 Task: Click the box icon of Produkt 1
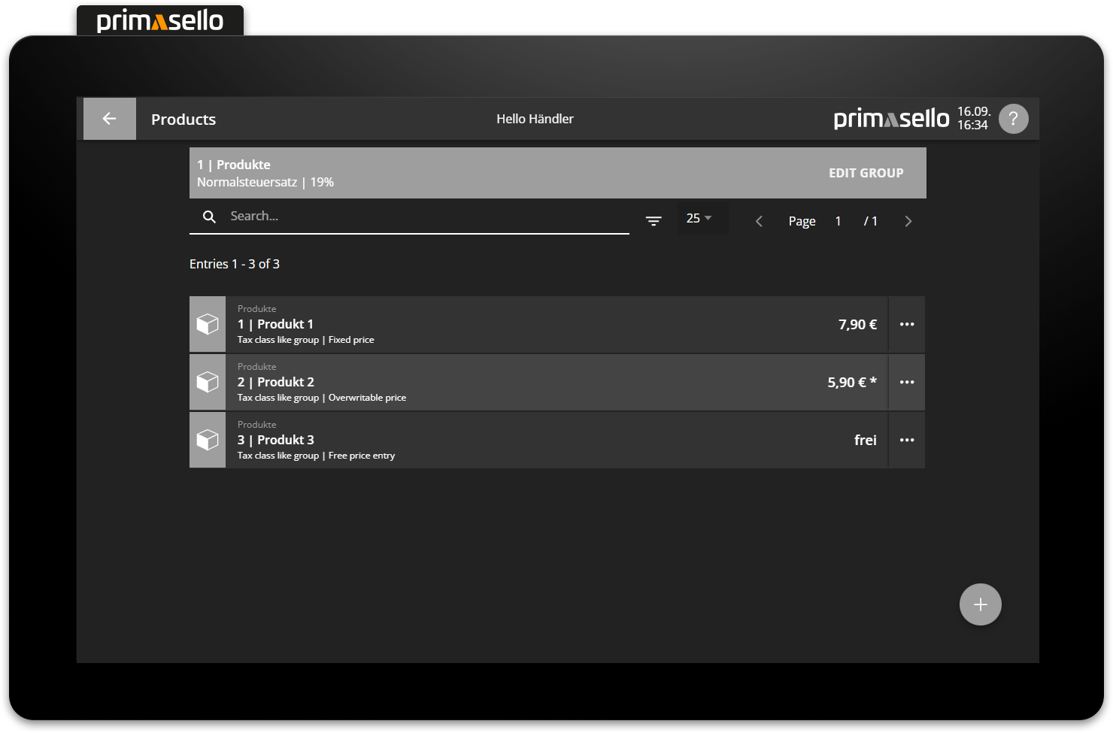pos(208,325)
